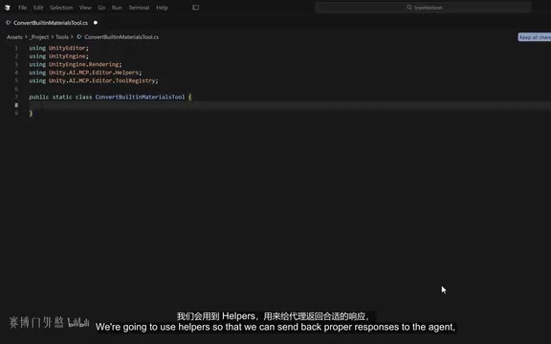Click the UnityEditor text on line 1
551x344 pixels.
click(67, 48)
